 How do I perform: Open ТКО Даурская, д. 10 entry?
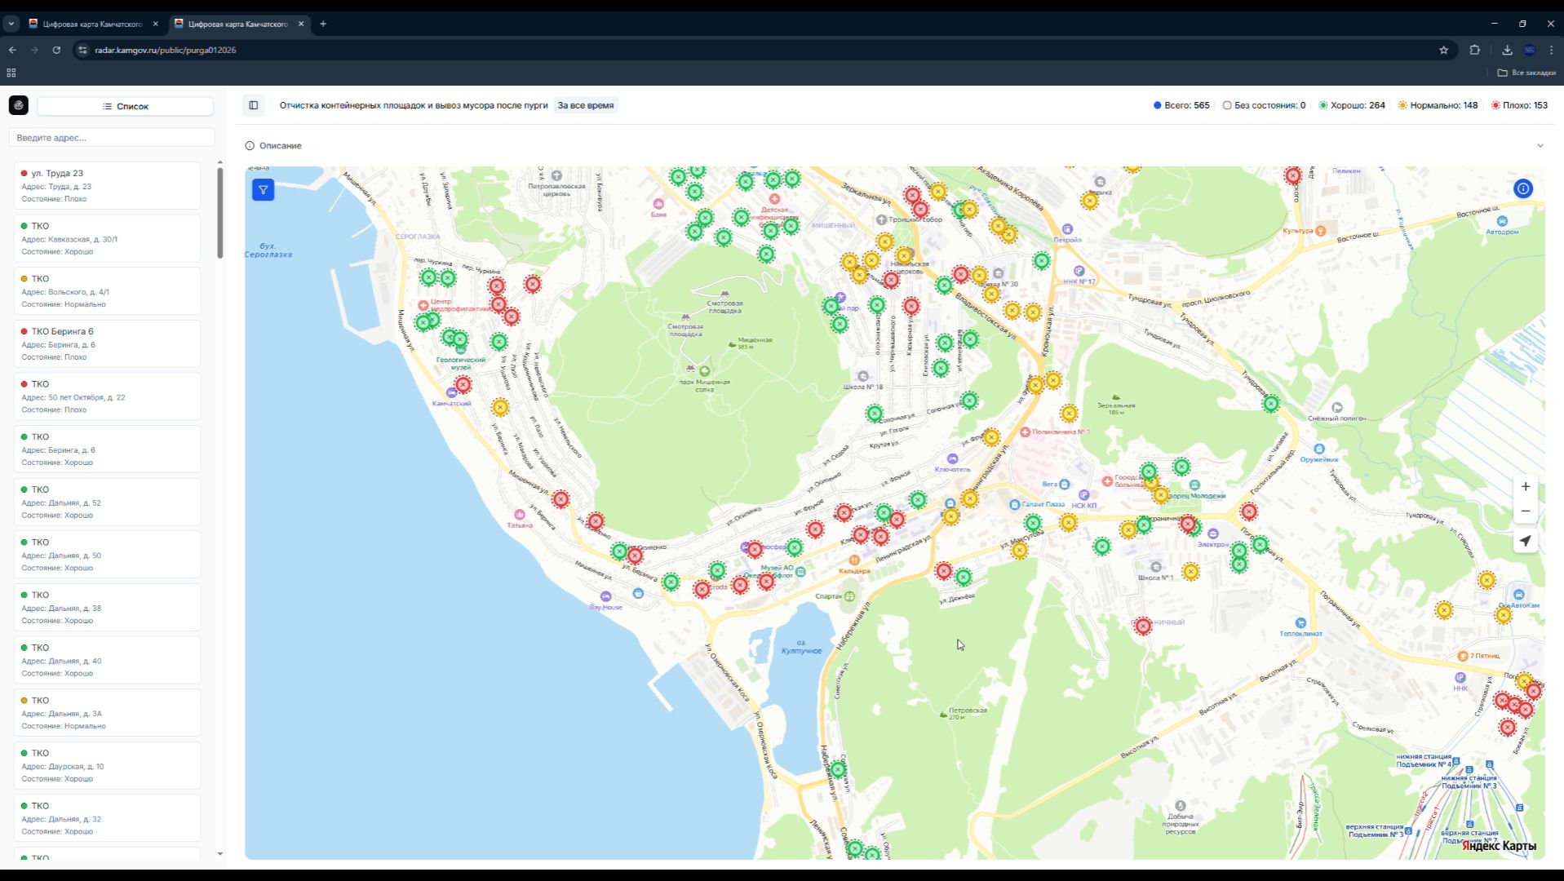(x=107, y=765)
